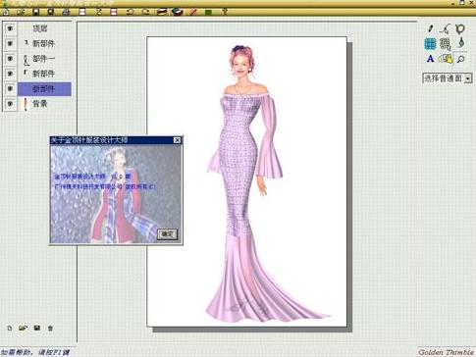Click the help question mark toolbar icon

tap(225, 12)
